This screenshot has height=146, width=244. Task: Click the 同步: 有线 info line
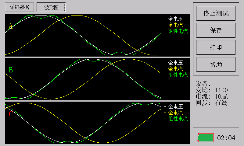coord(211,103)
